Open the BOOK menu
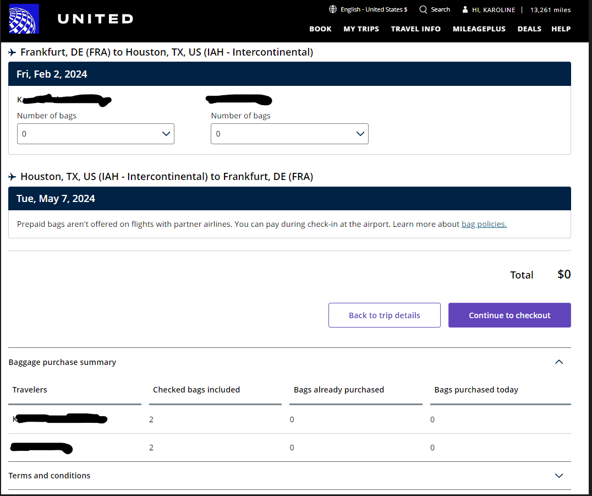 [x=320, y=29]
